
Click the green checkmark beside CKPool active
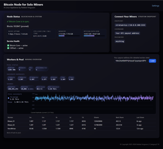[8, 48]
